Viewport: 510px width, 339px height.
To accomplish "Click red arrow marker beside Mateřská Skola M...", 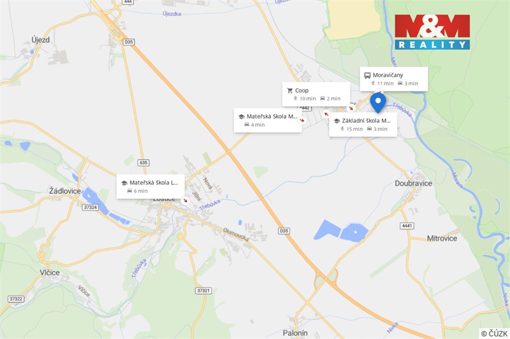I will tap(302, 120).
